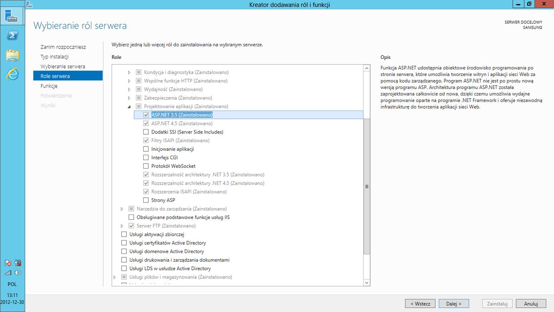Expand the Serwer FTP node
This screenshot has height=312, width=554.
click(122, 226)
